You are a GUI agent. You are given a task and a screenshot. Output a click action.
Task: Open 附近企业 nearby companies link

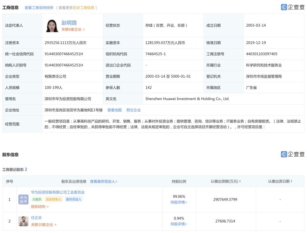(134, 110)
